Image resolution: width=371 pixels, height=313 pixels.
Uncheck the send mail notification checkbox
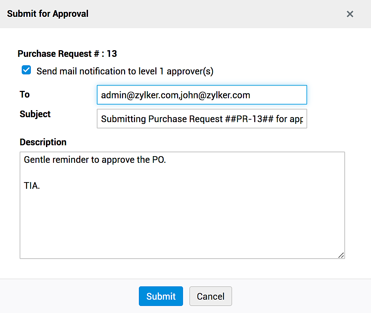point(26,71)
